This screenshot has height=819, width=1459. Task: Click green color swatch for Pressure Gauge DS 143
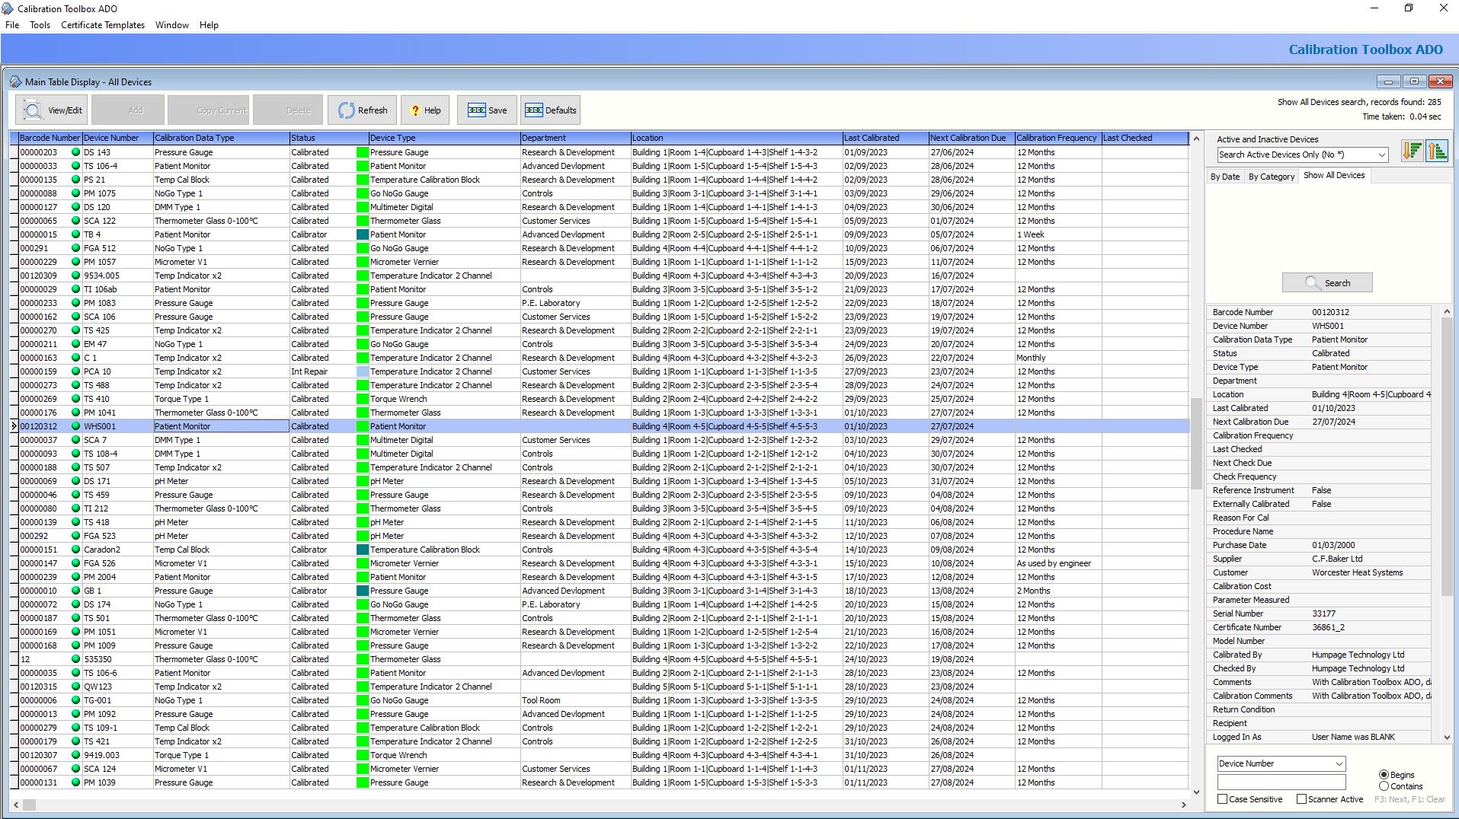[363, 152]
